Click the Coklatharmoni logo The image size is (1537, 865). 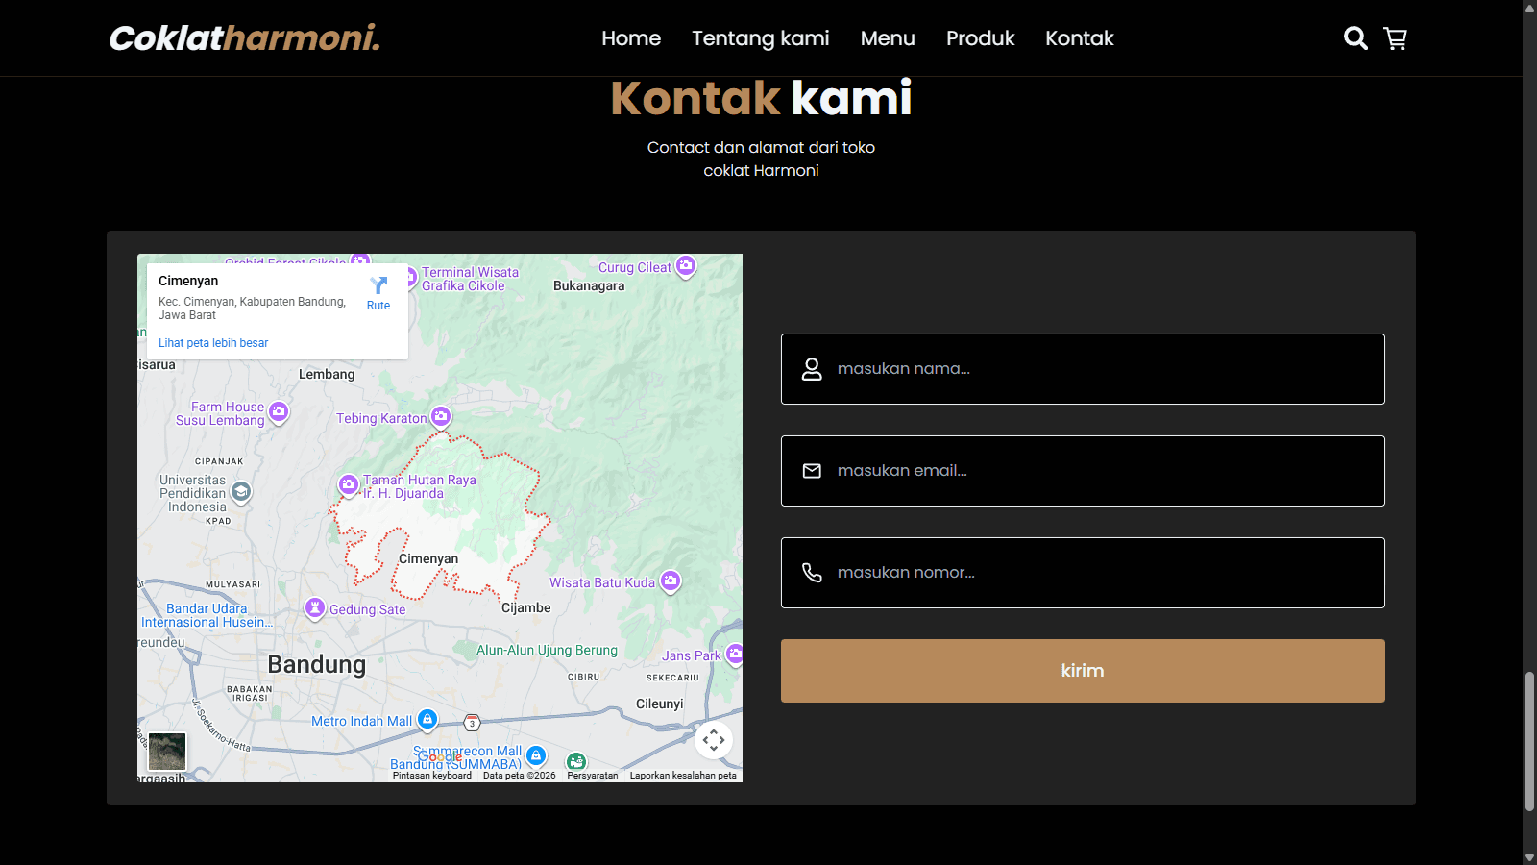[x=244, y=38]
